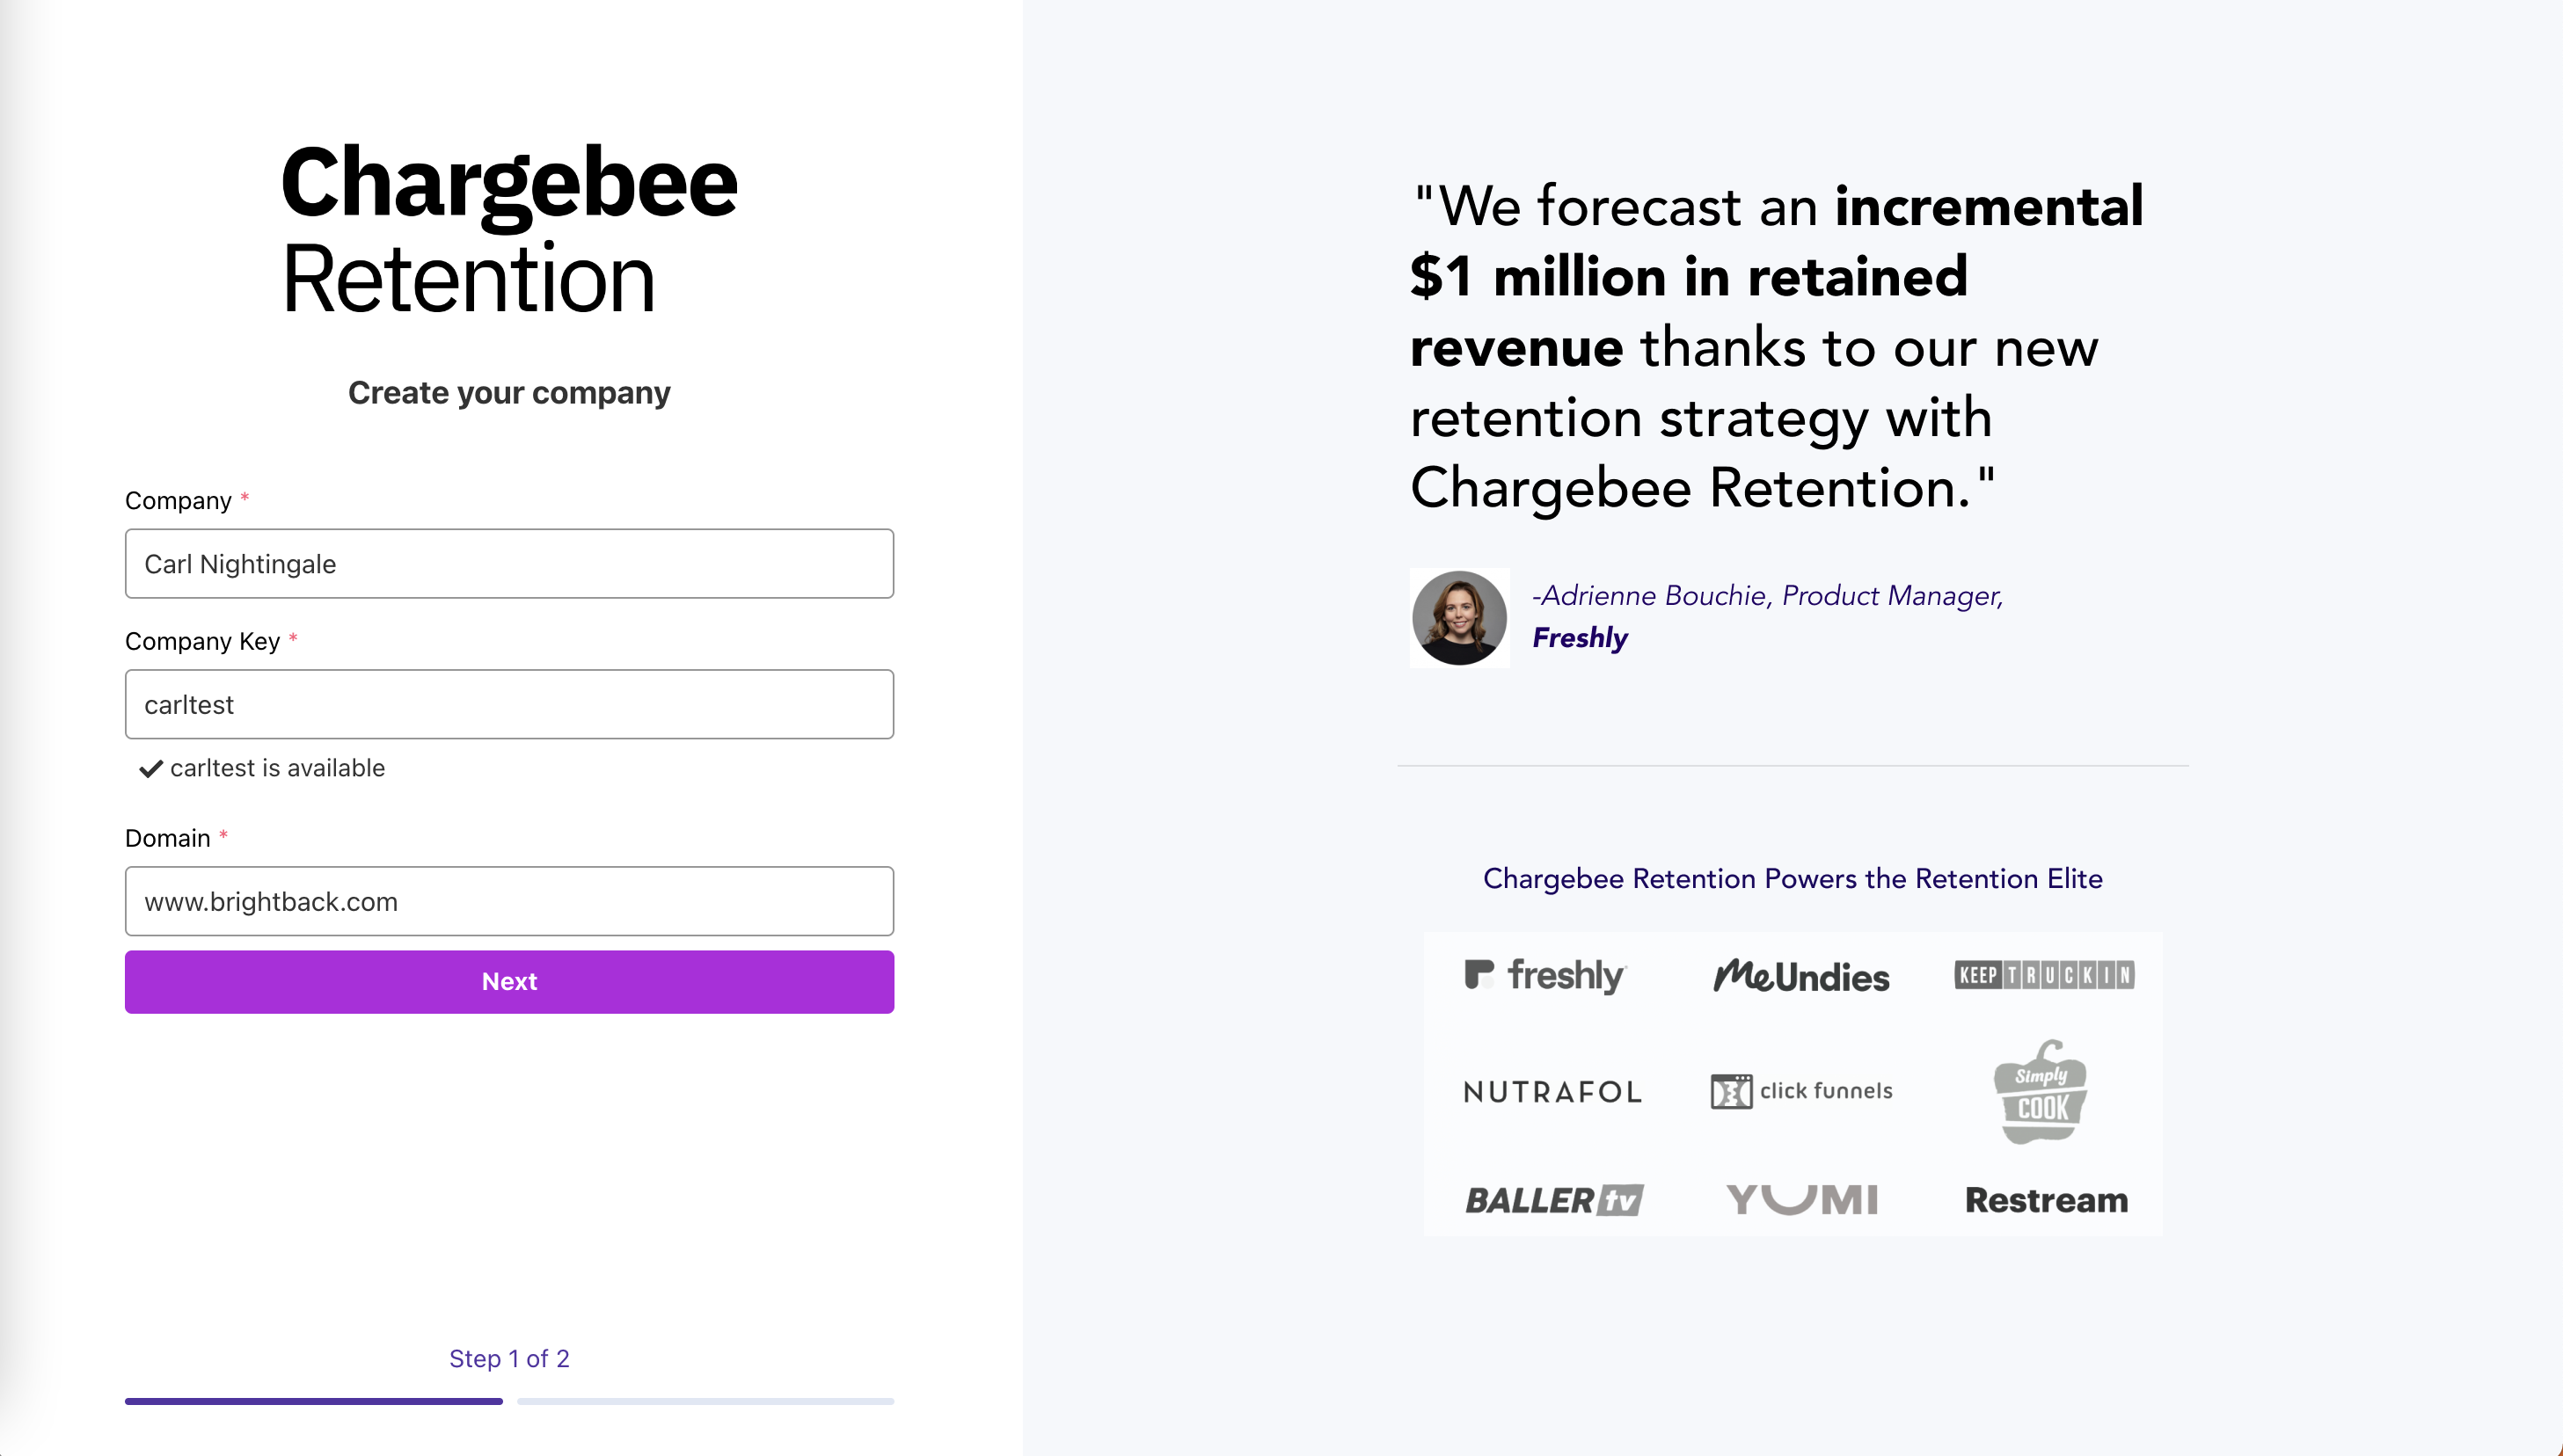Click the MeUndies logo
2563x1456 pixels.
[1800, 976]
